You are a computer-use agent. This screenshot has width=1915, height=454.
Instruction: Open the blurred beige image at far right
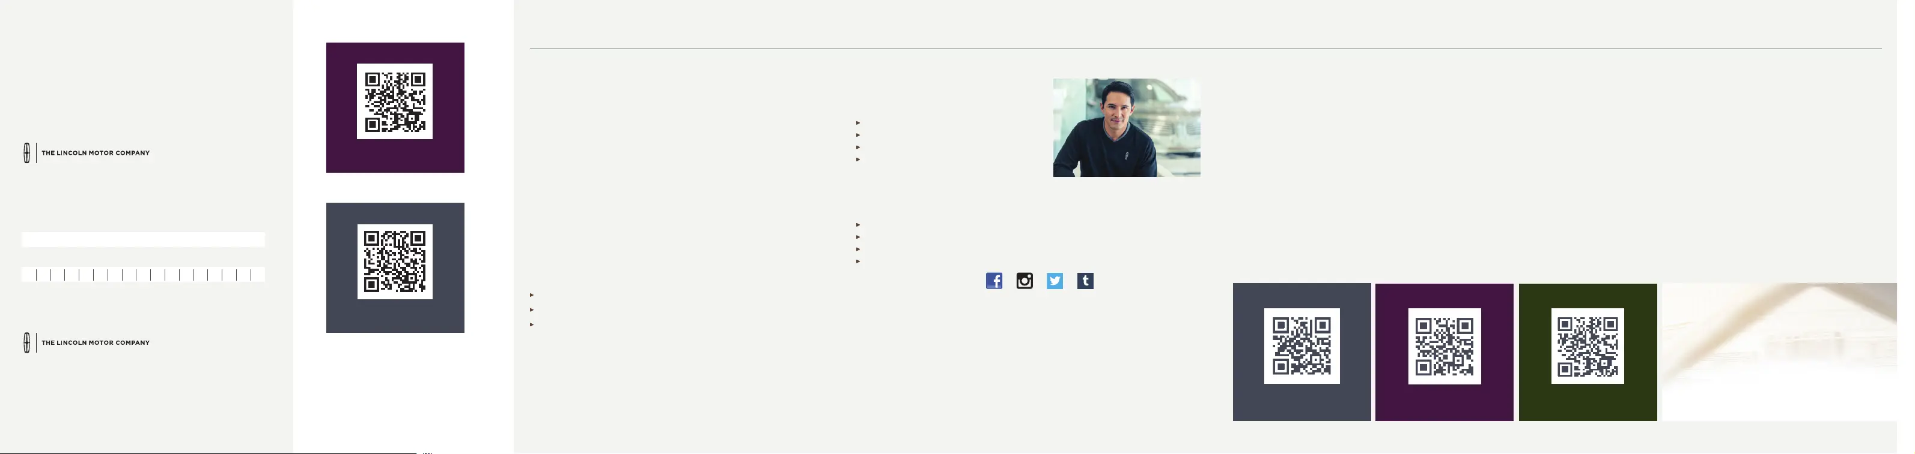1779,351
